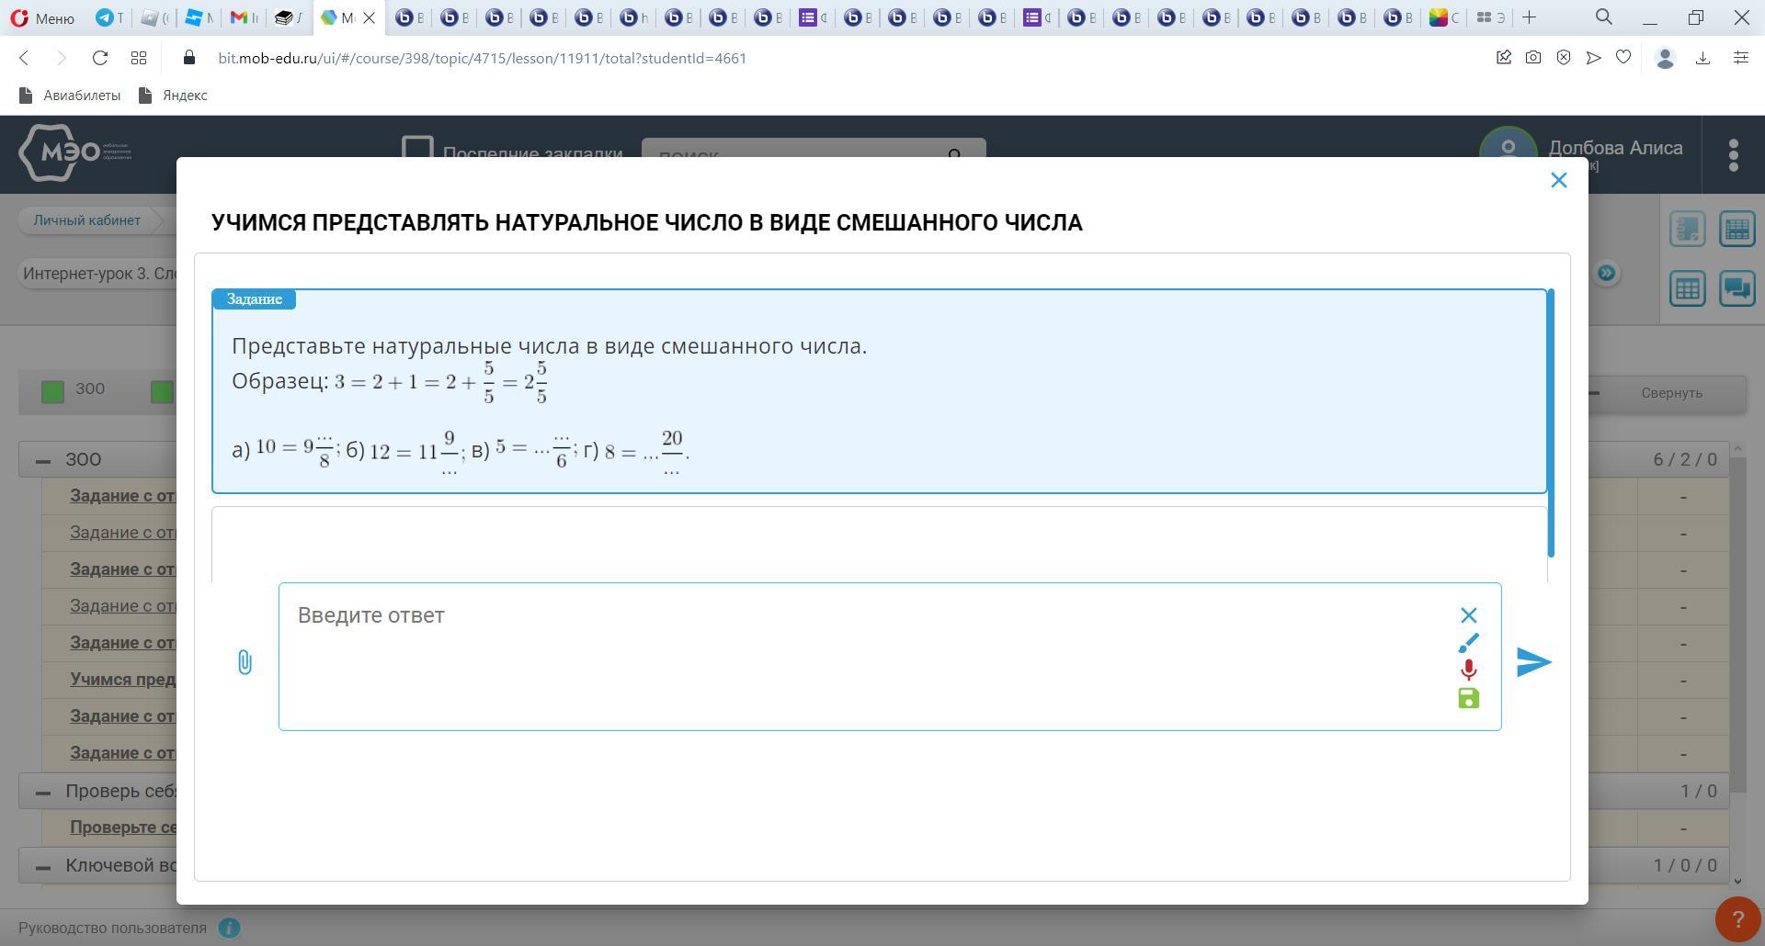Click the green square 300 indicator
1765x946 pixels.
point(53,392)
